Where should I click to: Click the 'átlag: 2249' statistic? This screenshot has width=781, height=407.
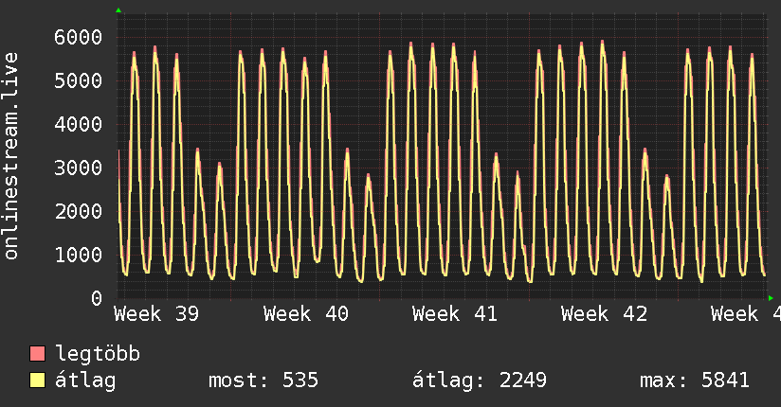[x=480, y=380]
